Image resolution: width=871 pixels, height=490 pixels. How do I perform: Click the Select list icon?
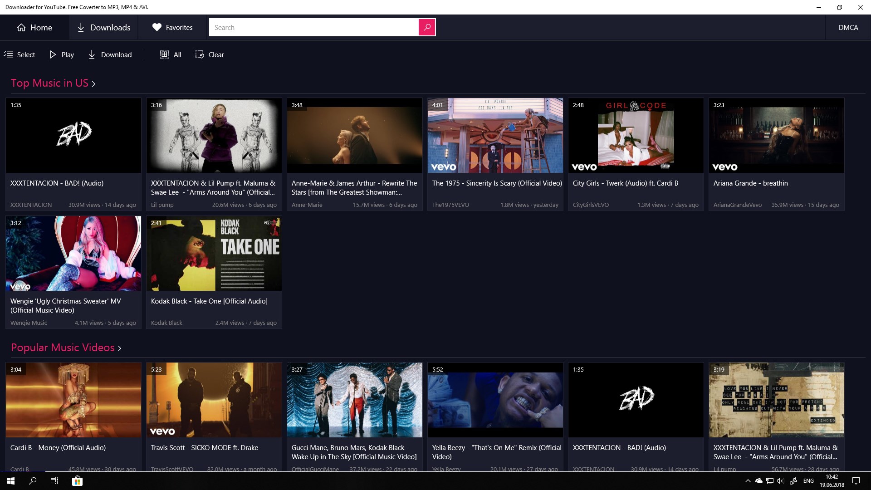coord(9,54)
